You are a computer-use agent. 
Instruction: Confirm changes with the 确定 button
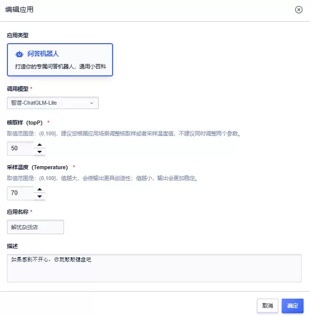point(293,306)
